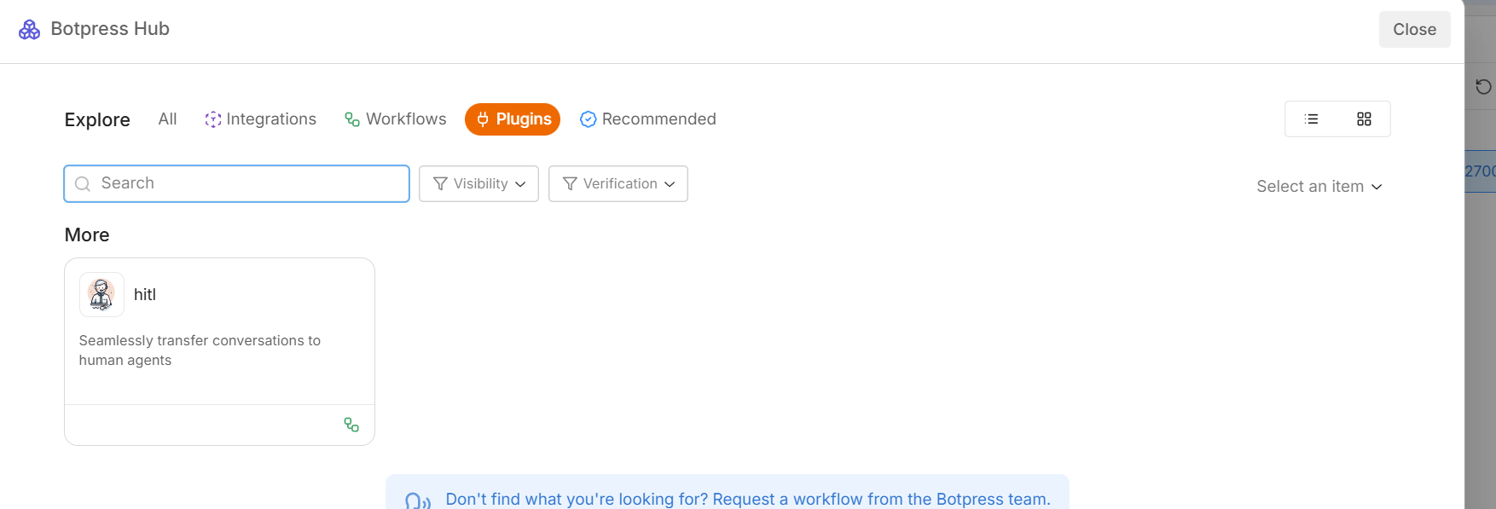Image resolution: width=1496 pixels, height=509 pixels.
Task: Open the hitl plugin title
Action: click(x=145, y=295)
